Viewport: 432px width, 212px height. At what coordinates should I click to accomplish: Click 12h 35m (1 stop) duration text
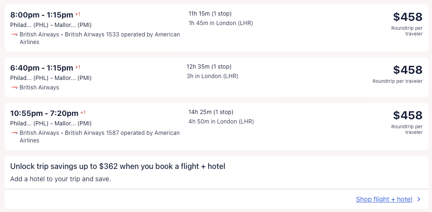[209, 67]
